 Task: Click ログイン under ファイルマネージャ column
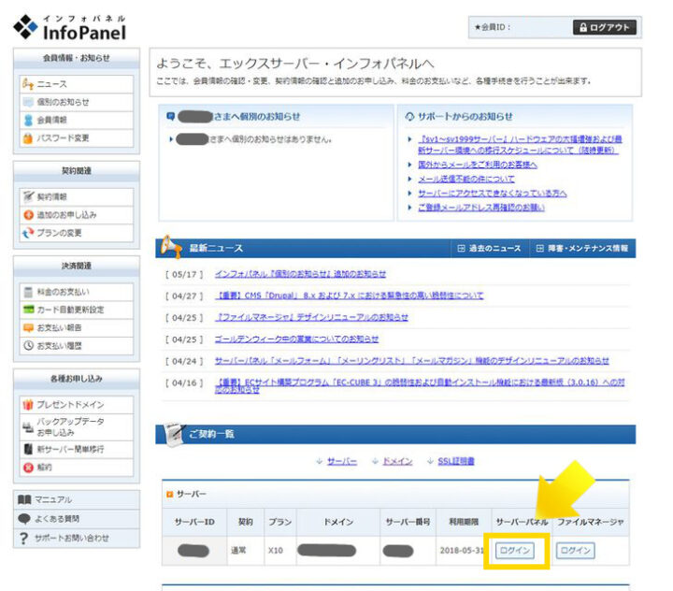[x=575, y=551]
